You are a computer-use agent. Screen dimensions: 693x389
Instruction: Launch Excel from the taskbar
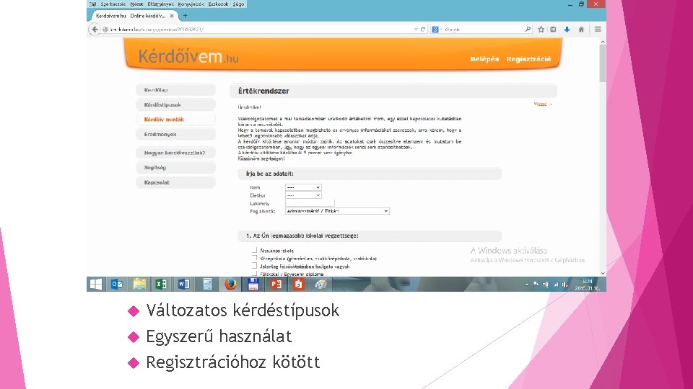coord(161,284)
